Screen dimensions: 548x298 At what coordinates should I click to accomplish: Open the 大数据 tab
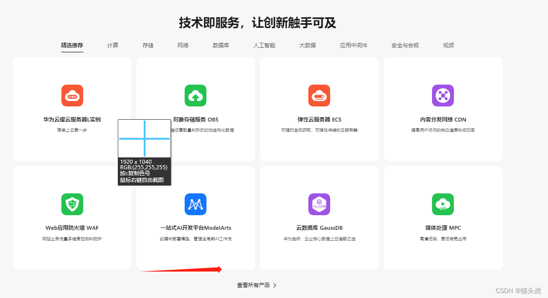click(307, 45)
